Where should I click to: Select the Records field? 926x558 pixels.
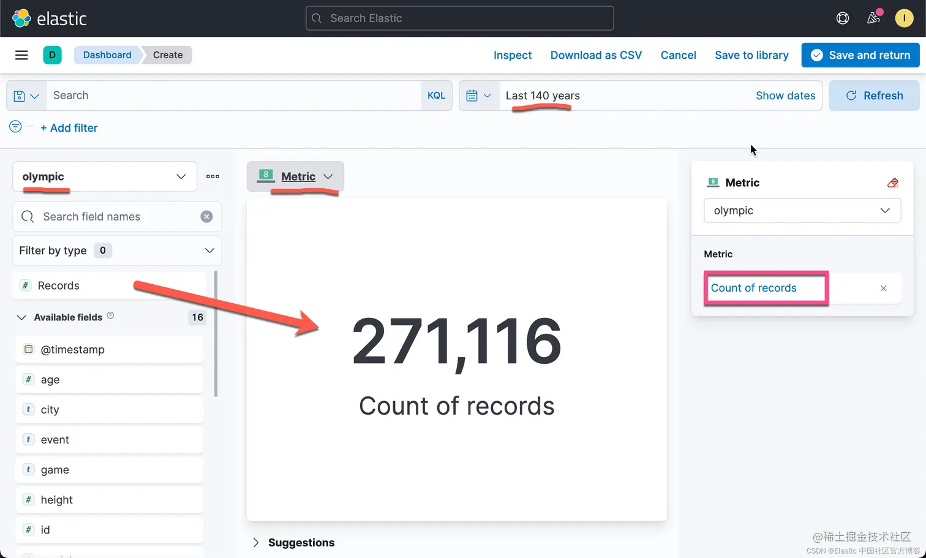coord(110,285)
